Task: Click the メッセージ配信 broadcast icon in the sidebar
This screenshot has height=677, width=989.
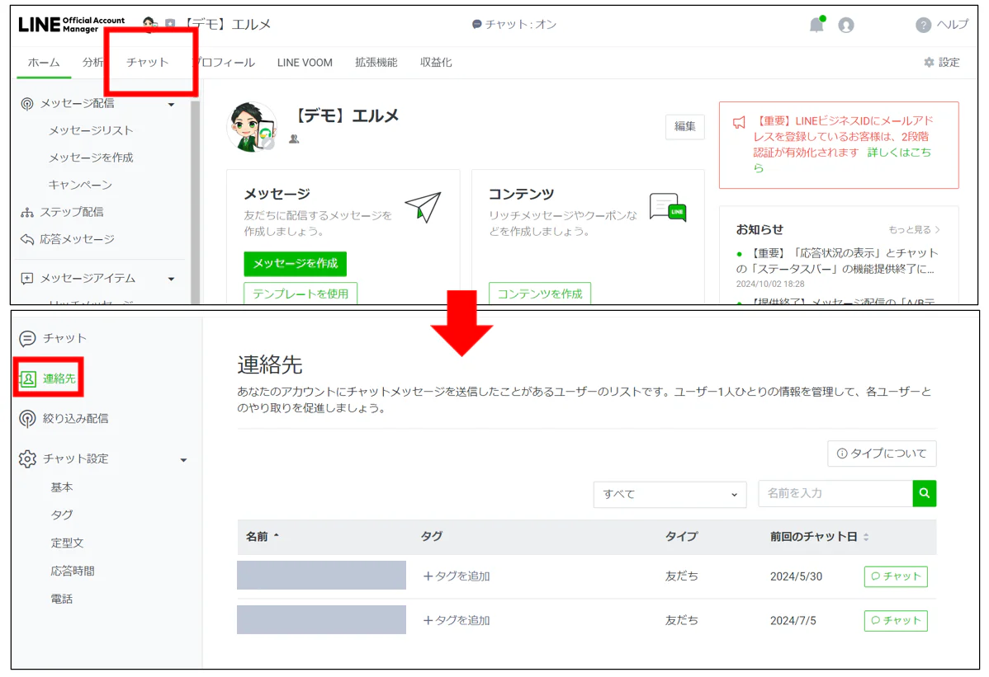Action: (27, 103)
